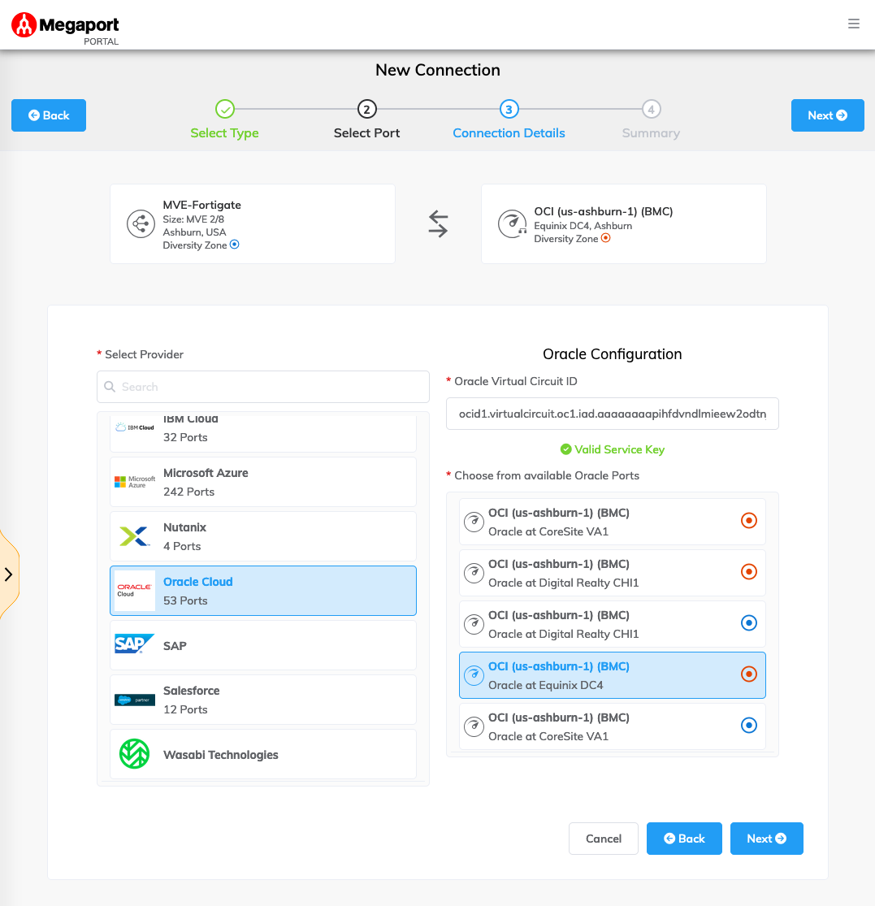Viewport: 875px width, 906px height.
Task: Click the search magnifier icon
Action: click(110, 387)
